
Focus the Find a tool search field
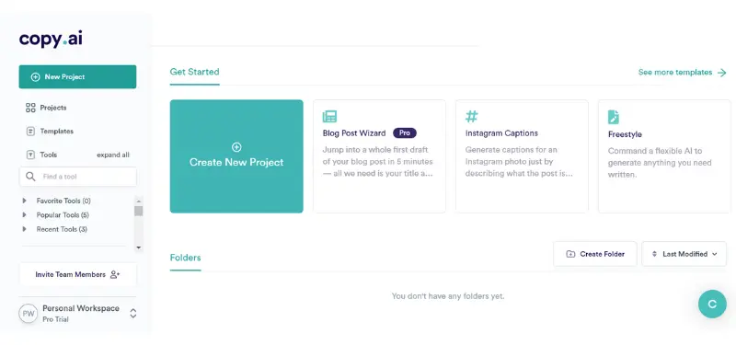coord(78,177)
